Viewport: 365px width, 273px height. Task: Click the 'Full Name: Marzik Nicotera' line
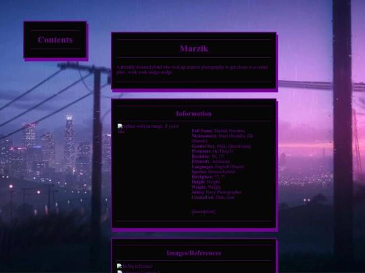218,131
